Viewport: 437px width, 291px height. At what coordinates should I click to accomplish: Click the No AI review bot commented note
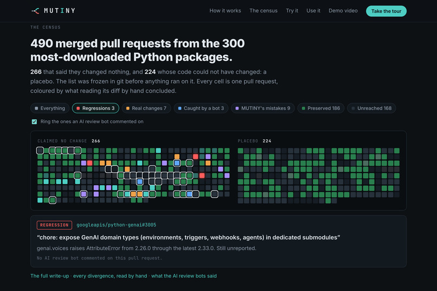[x=99, y=258]
